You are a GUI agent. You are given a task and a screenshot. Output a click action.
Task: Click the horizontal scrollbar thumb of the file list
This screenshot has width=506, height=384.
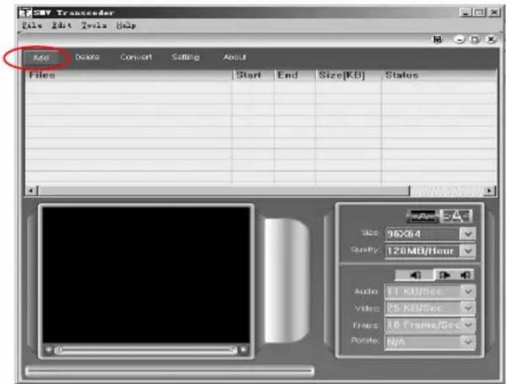[x=223, y=191]
